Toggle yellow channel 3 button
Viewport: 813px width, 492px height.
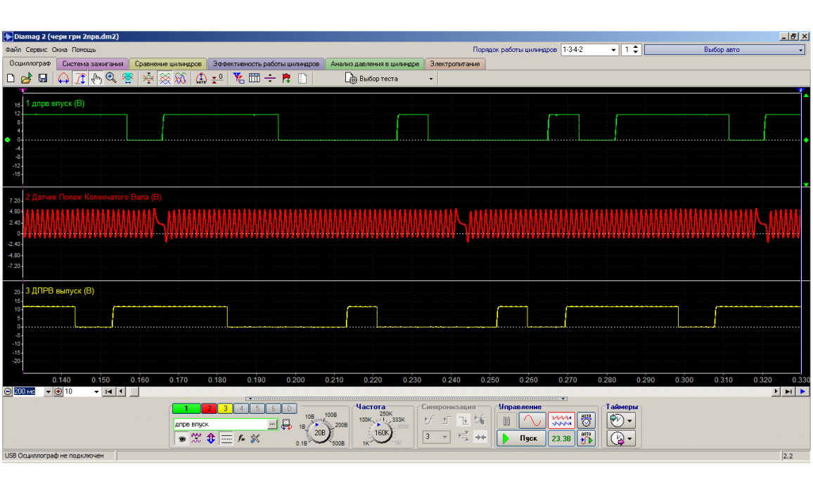pos(225,408)
